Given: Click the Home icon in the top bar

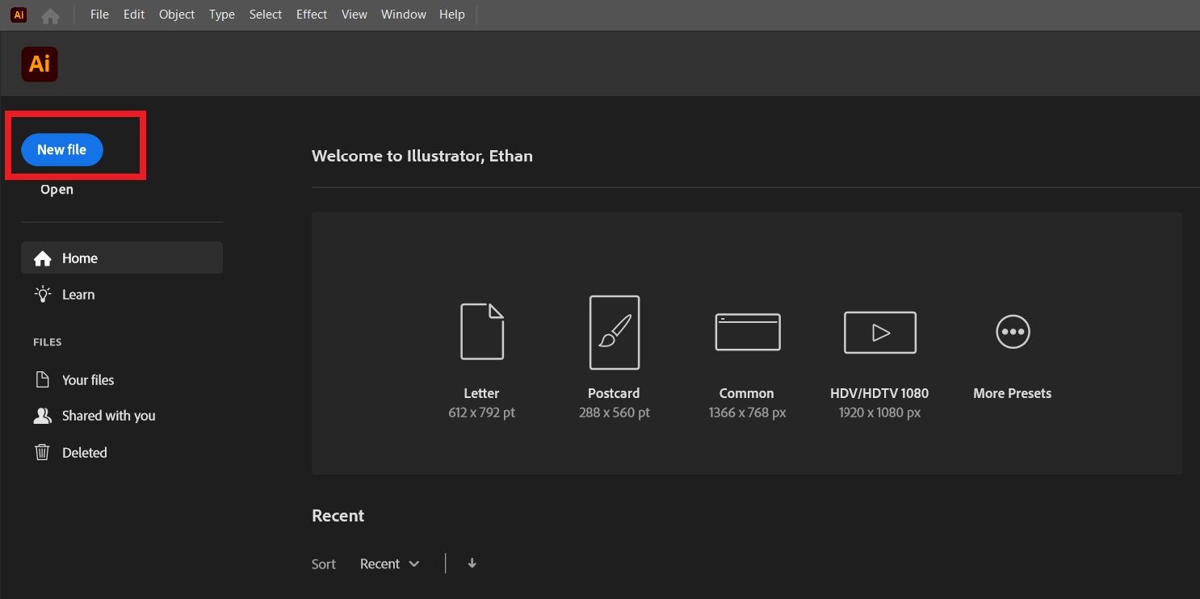Looking at the screenshot, I should pos(50,15).
